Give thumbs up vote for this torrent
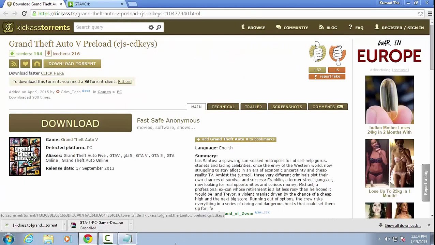 coord(317,52)
